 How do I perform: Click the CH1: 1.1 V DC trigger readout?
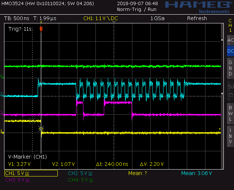pos(101,18)
